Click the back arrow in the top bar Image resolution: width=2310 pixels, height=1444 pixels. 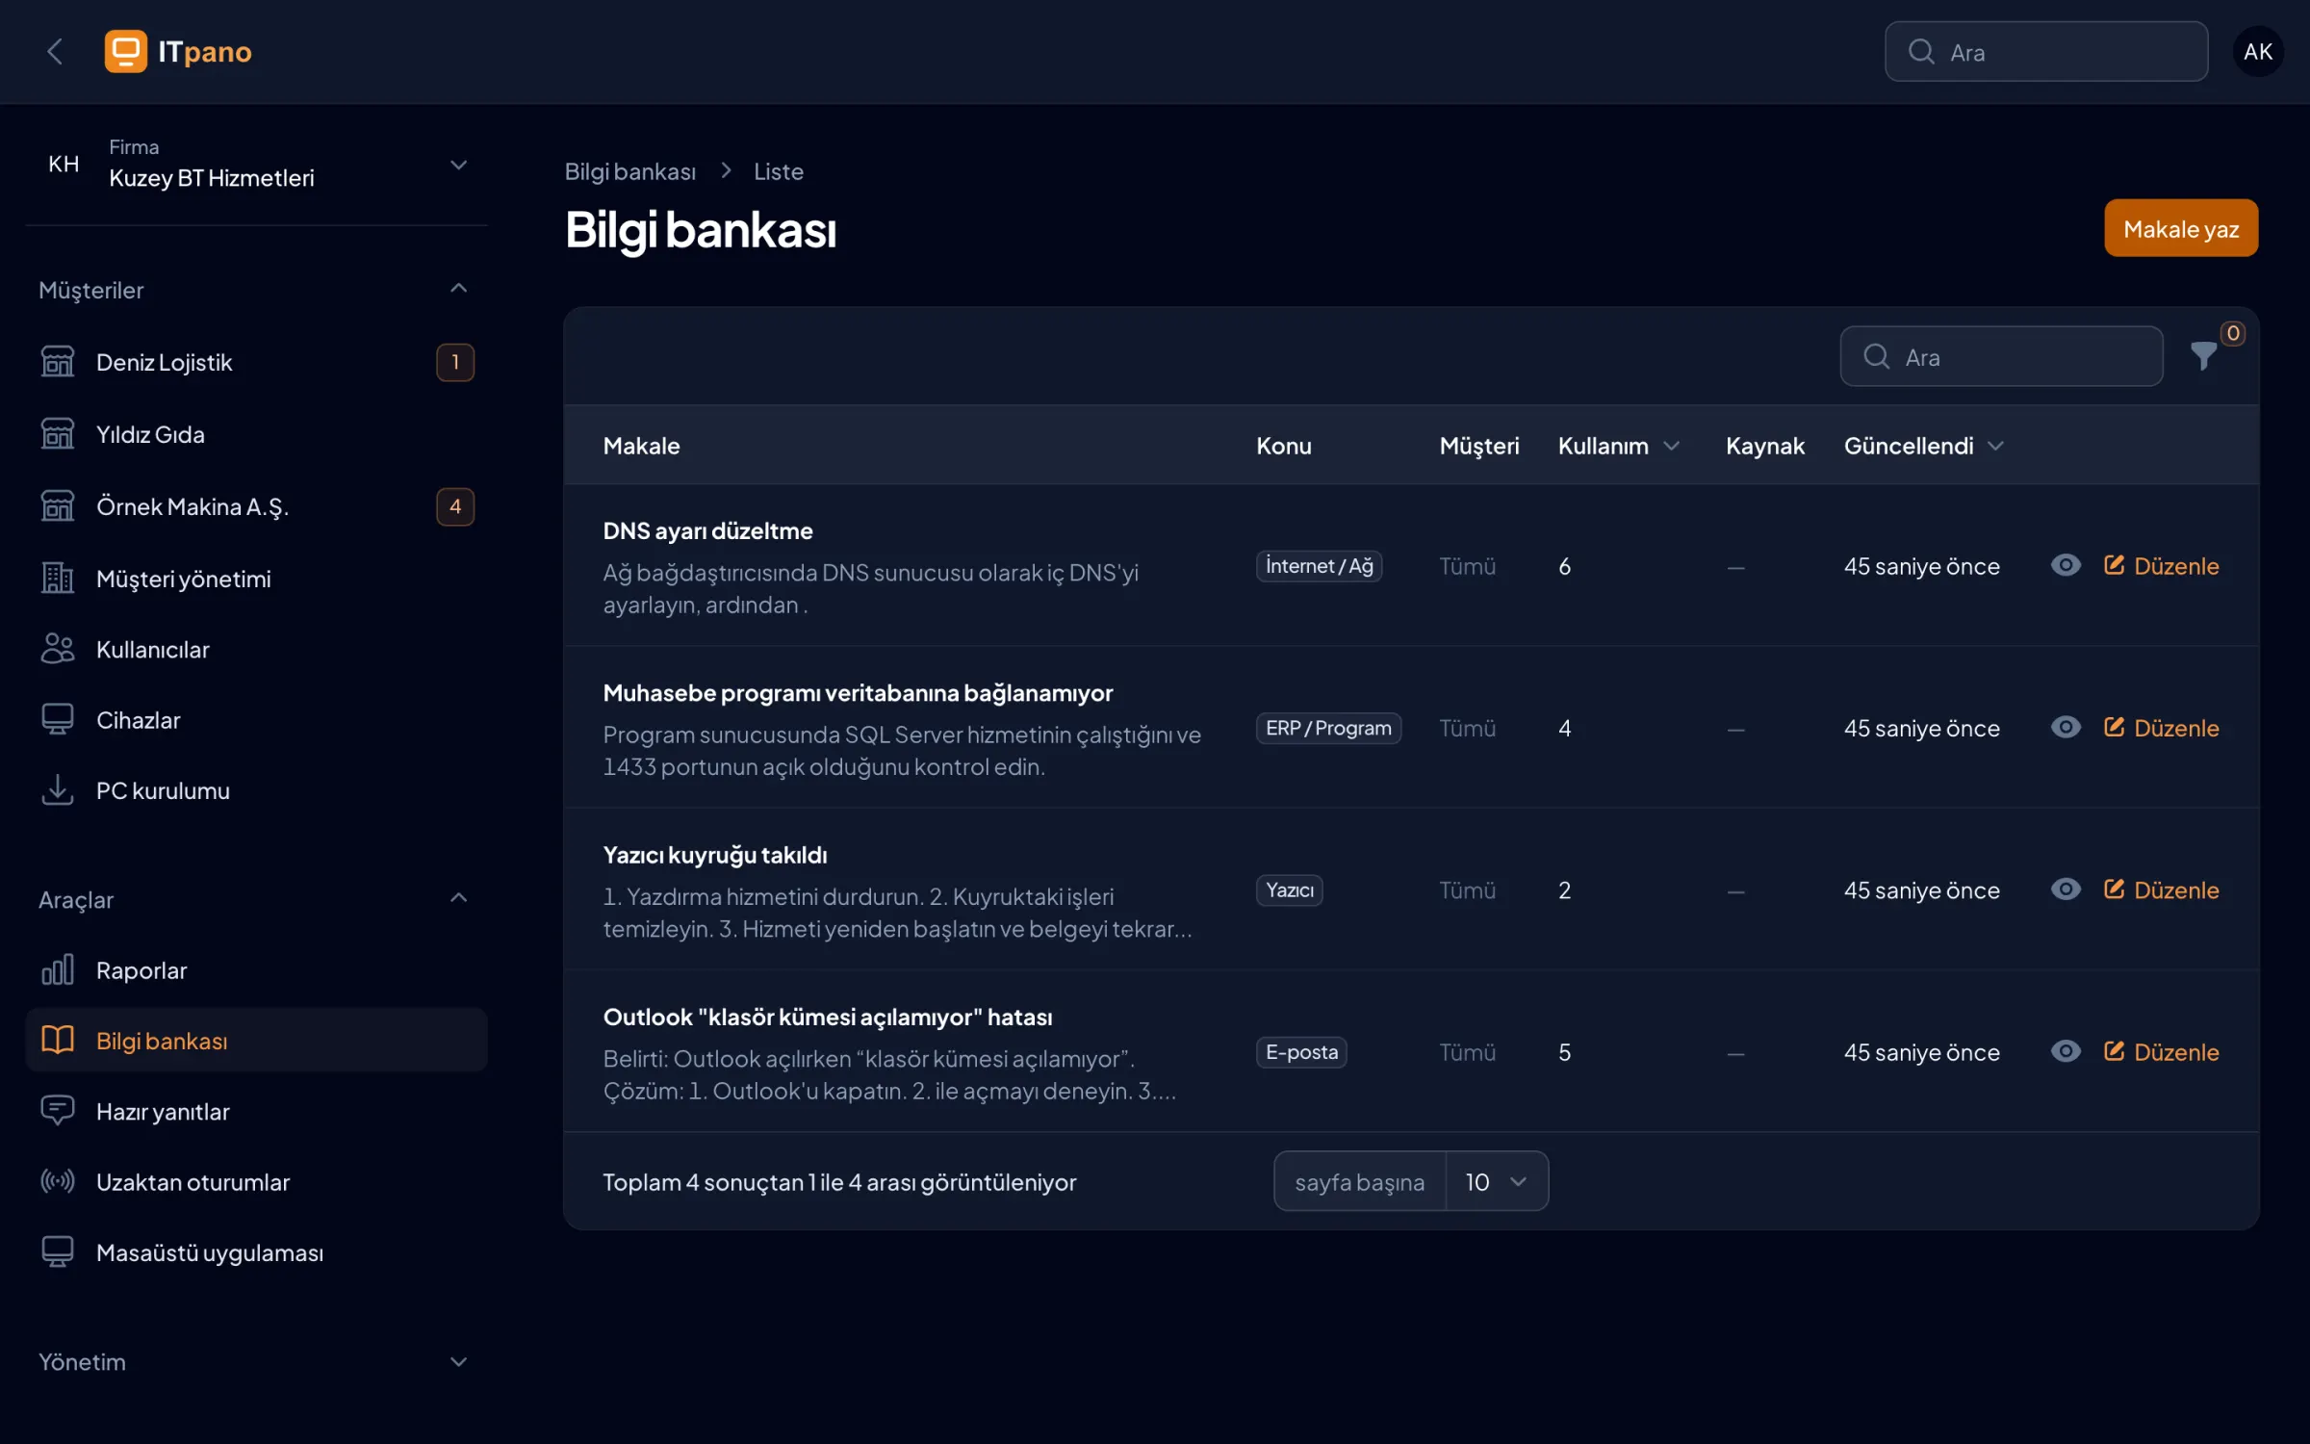pos(55,51)
